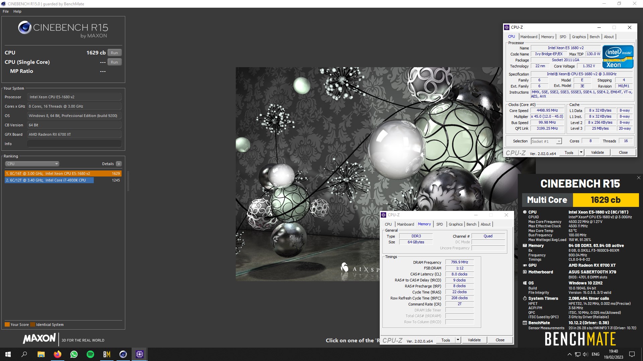Click Close in Memory window
Viewport: 643px width, 361px height.
pos(500,340)
